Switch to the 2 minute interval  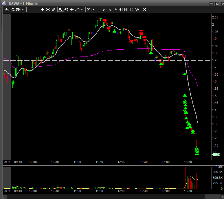click(x=104, y=10)
